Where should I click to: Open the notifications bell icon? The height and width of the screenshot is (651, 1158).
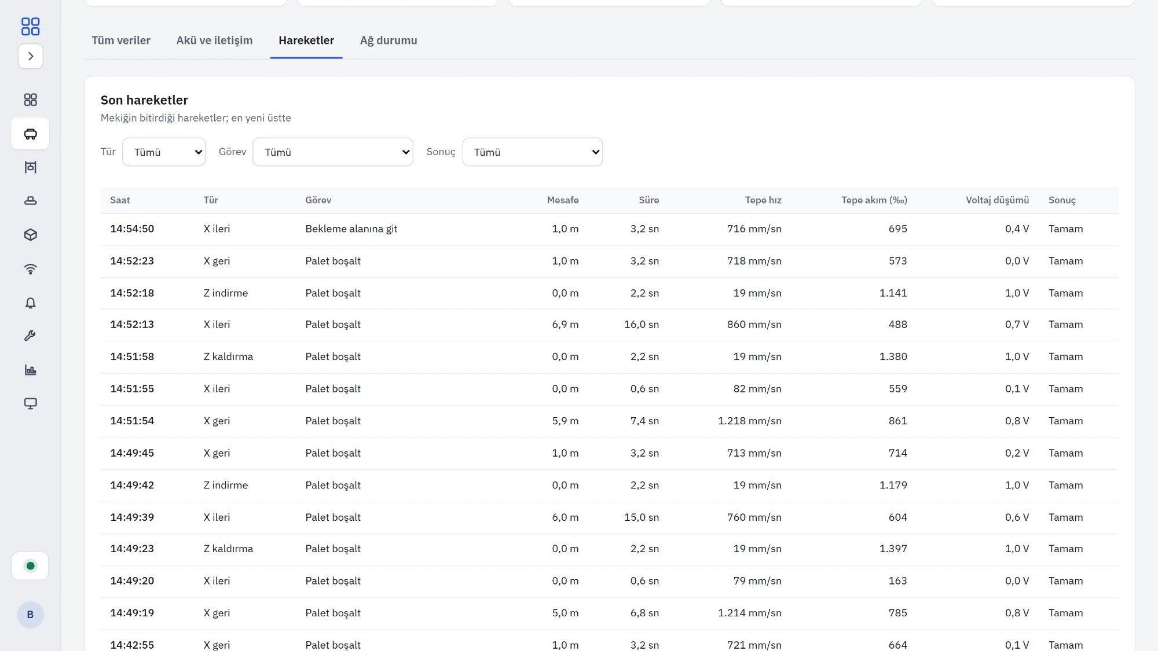pyautogui.click(x=31, y=303)
